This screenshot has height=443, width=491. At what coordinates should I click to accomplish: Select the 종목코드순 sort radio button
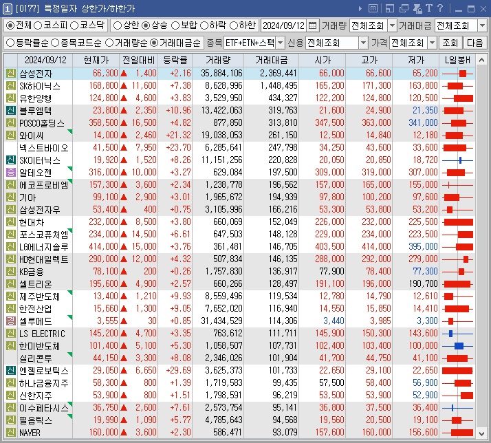coord(55,43)
